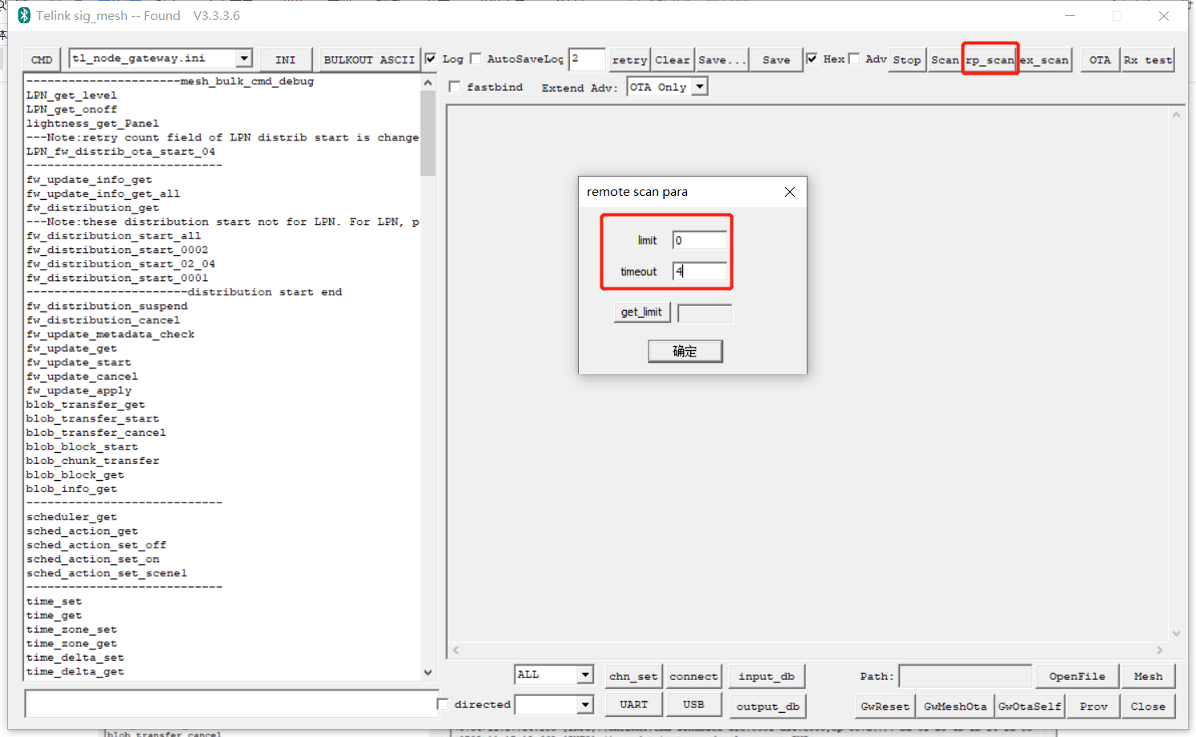The height and width of the screenshot is (737, 1196).
Task: Click the Rx test button
Action: (x=1148, y=59)
